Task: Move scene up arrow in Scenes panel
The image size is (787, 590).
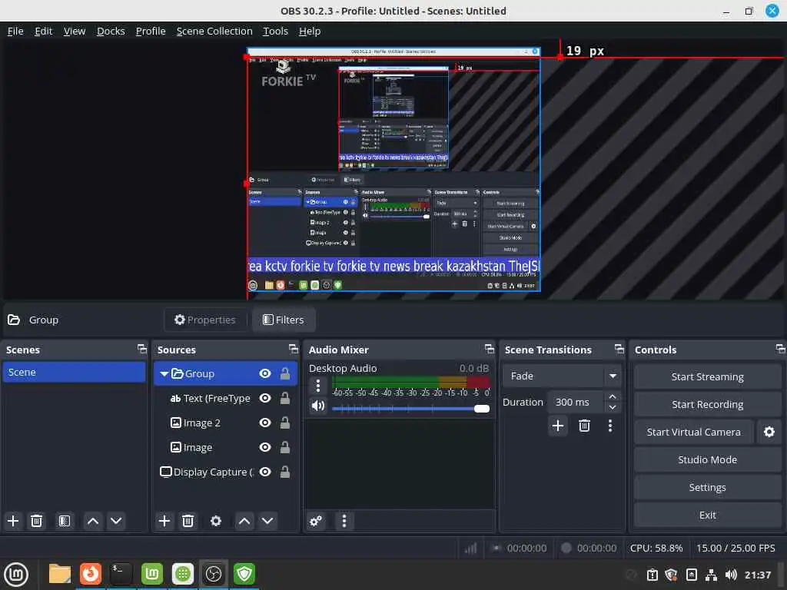Action: coord(93,521)
